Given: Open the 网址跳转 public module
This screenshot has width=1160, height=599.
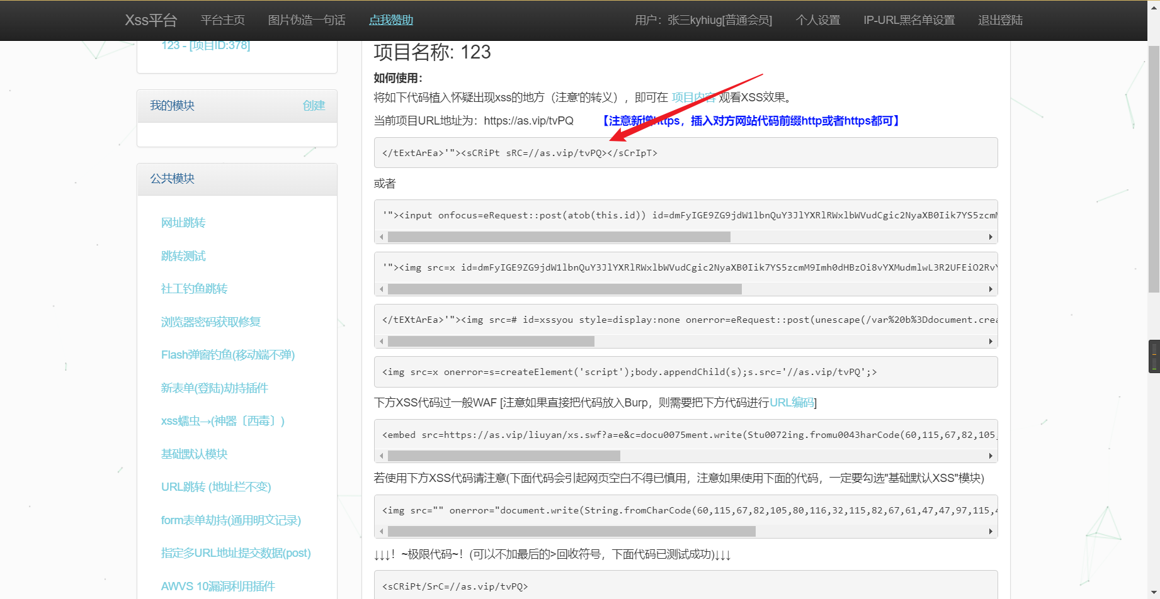Looking at the screenshot, I should [x=183, y=222].
